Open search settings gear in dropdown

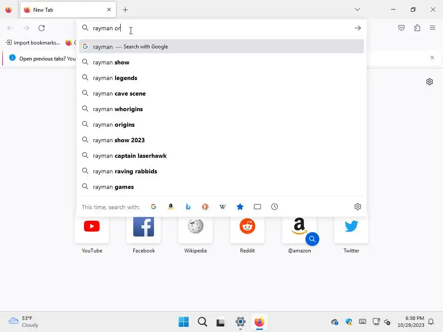click(x=358, y=207)
